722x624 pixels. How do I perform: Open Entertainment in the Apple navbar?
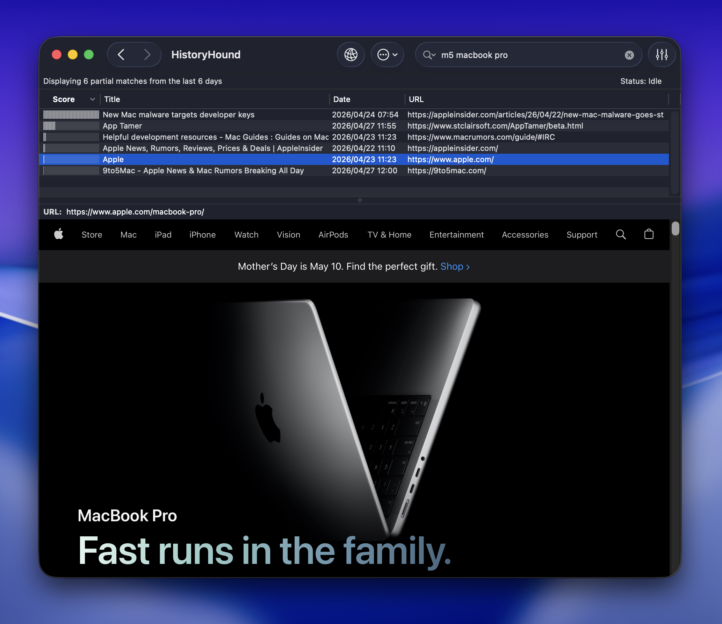click(x=457, y=235)
